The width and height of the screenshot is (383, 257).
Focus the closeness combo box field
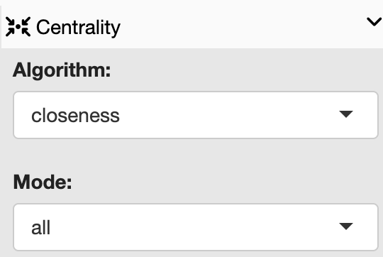[196, 115]
